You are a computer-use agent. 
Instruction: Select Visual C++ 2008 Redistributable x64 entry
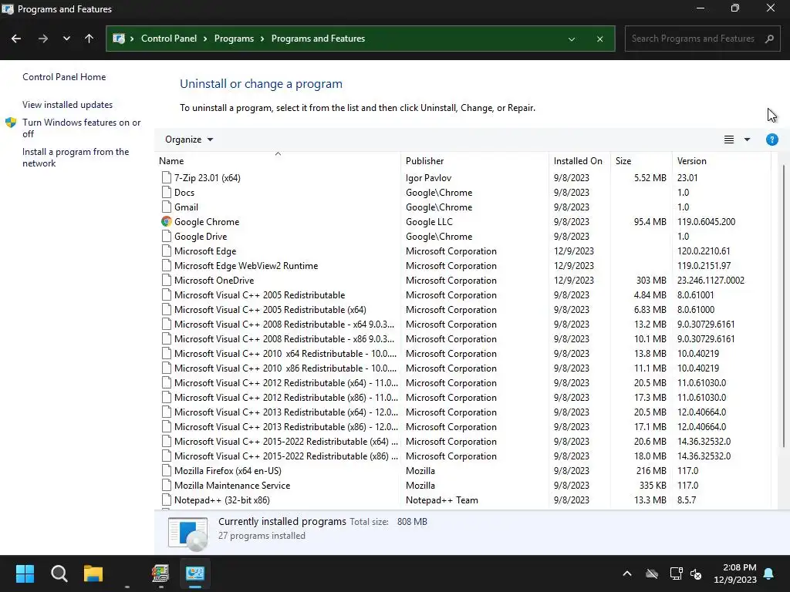click(284, 325)
